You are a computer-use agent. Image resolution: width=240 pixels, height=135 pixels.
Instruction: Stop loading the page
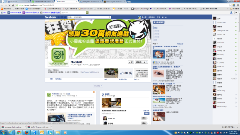pyautogui.click(x=9, y=5)
